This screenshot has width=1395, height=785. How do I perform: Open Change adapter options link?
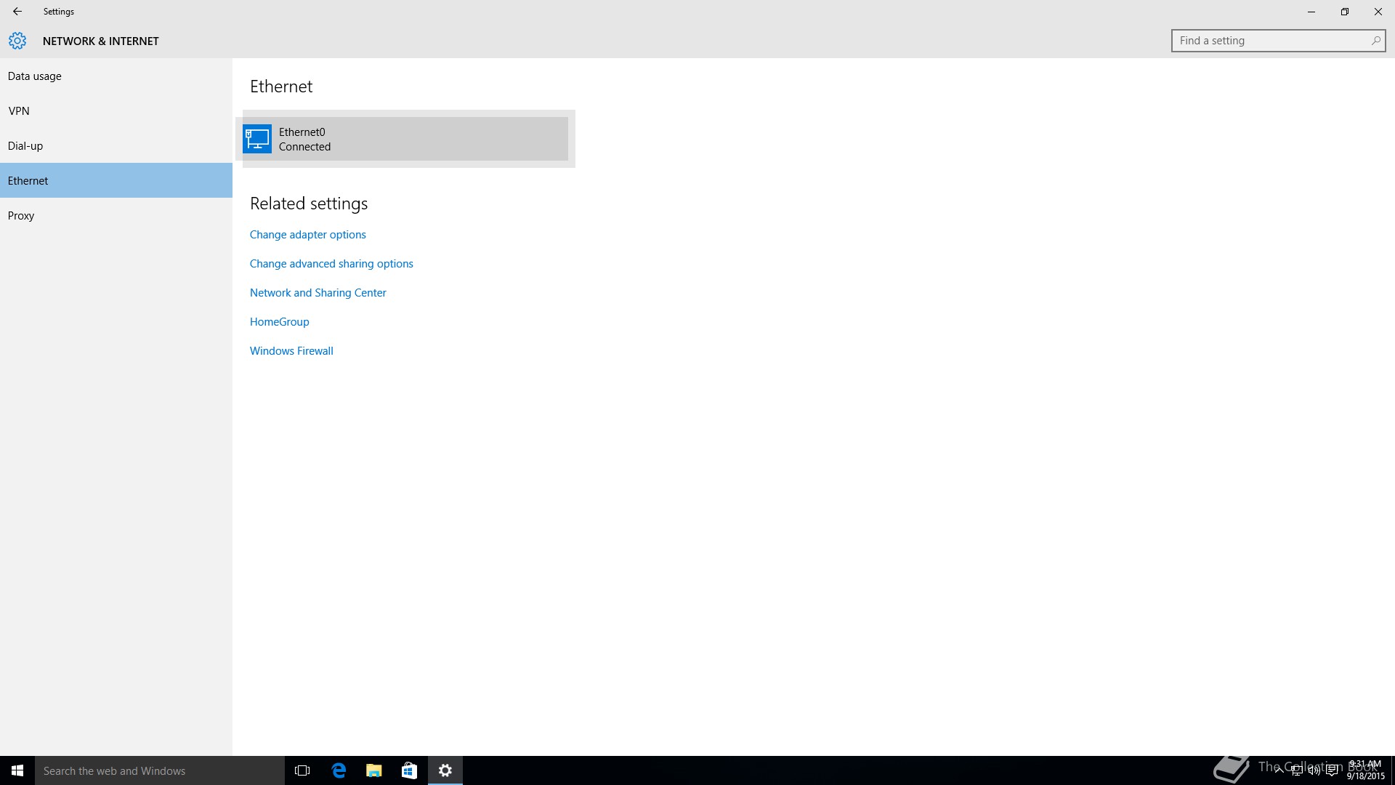308,235
